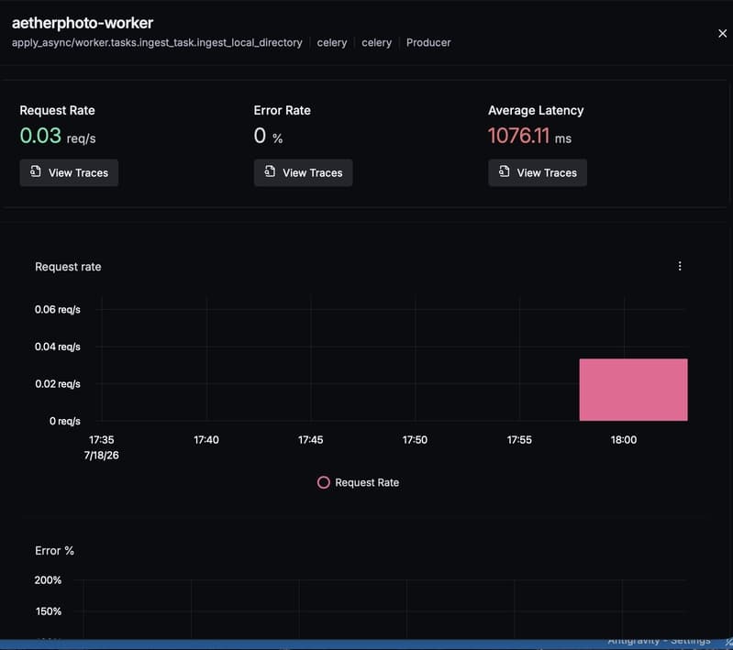The width and height of the screenshot is (733, 650).
Task: Click the 0.02 req/s axis label
Action: (58, 383)
